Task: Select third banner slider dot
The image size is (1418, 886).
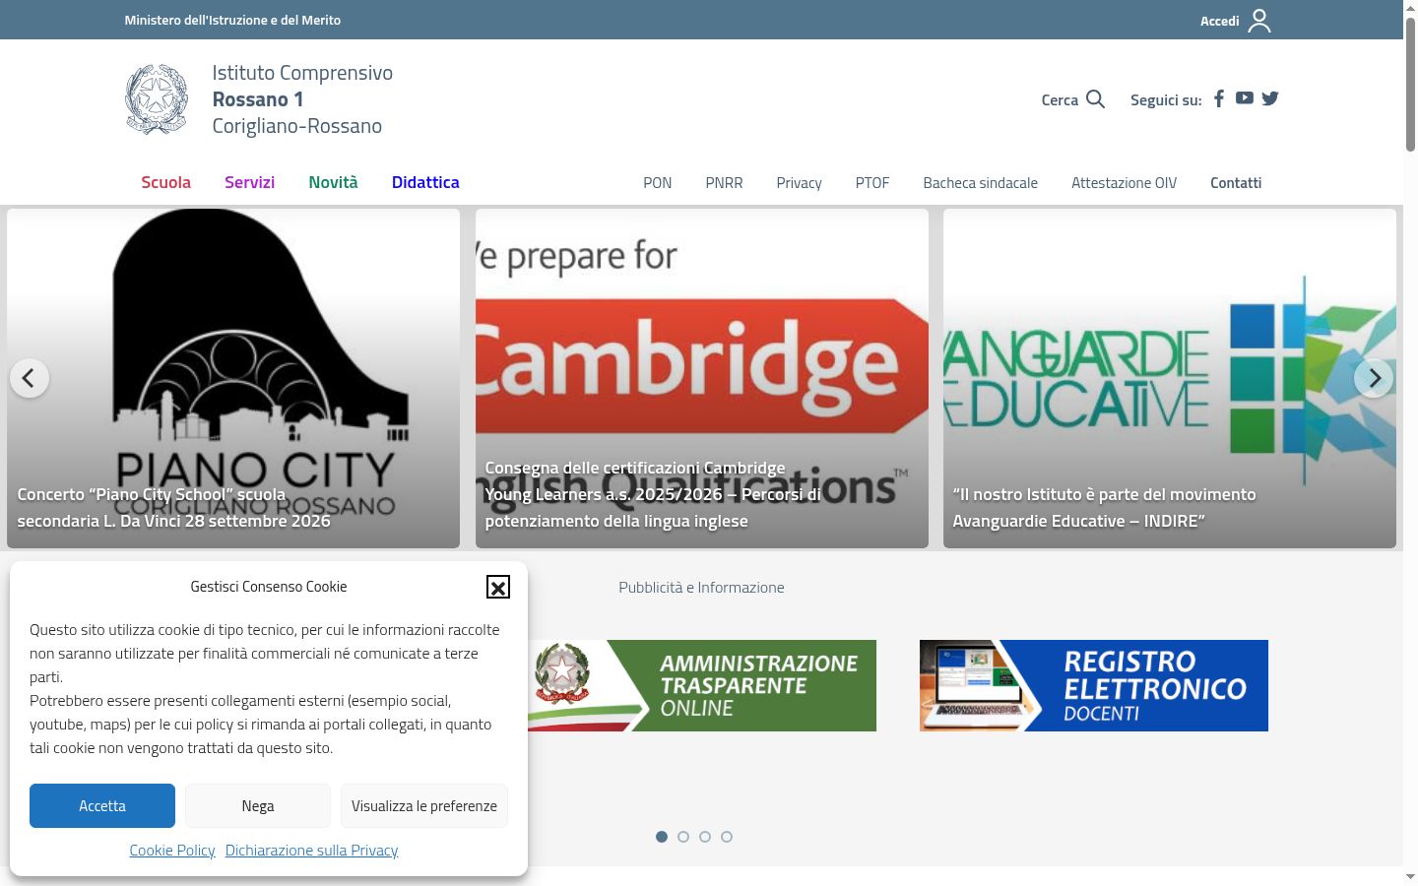Action: [705, 837]
